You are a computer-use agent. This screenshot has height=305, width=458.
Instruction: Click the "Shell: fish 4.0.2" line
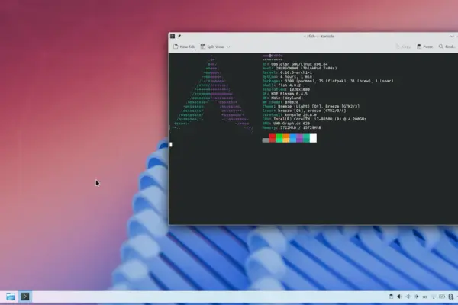282,85
